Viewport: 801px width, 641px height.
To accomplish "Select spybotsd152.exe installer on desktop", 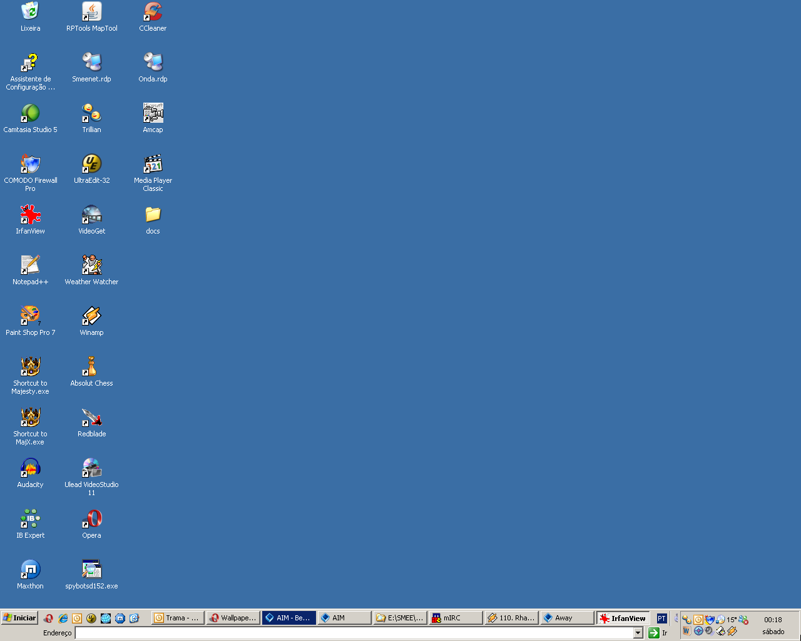I will pyautogui.click(x=91, y=574).
